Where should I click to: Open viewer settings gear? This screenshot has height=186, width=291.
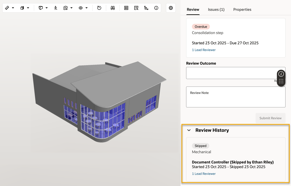[x=171, y=8]
